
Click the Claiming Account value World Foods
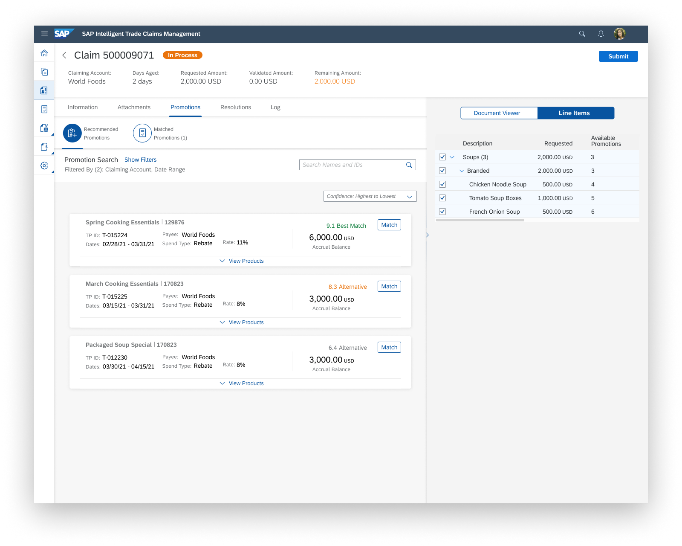coord(87,81)
